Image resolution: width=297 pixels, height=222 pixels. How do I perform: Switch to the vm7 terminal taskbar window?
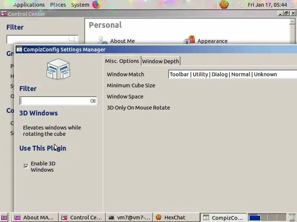[129, 218]
